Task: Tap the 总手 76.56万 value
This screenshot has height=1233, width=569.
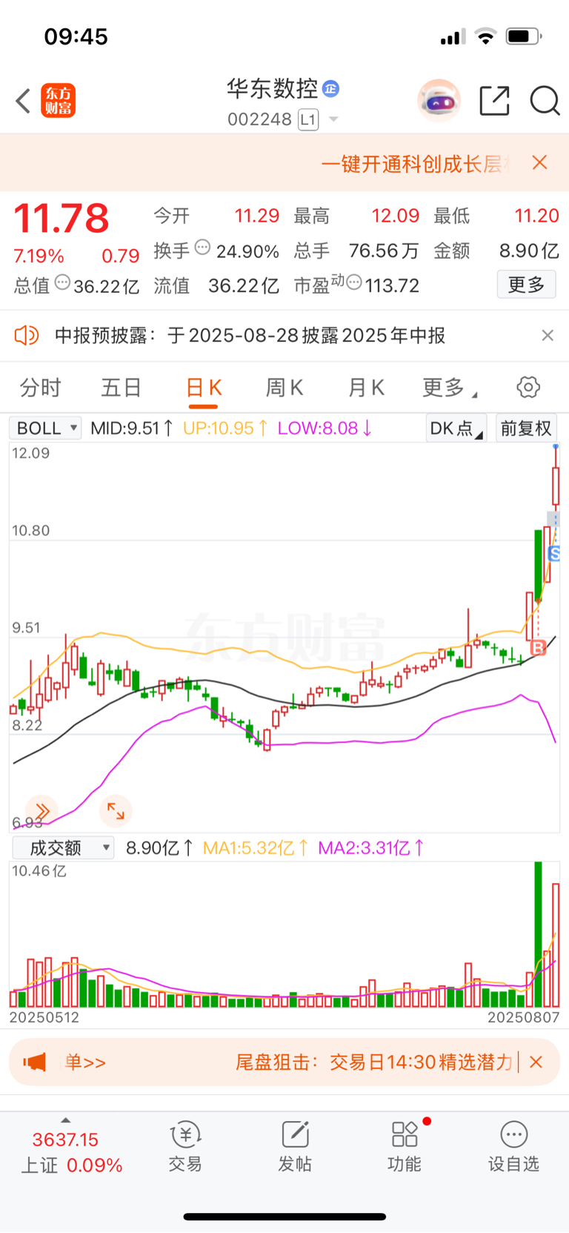Action: 384,251
